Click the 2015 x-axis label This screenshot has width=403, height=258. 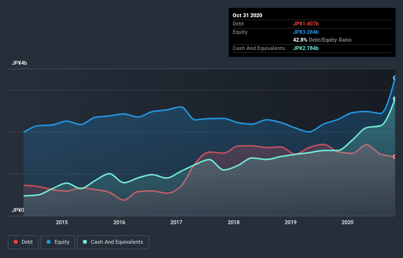point(62,222)
